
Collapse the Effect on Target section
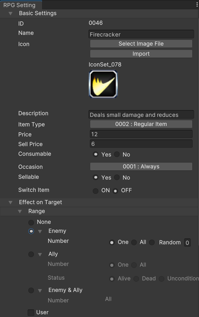[10, 202]
